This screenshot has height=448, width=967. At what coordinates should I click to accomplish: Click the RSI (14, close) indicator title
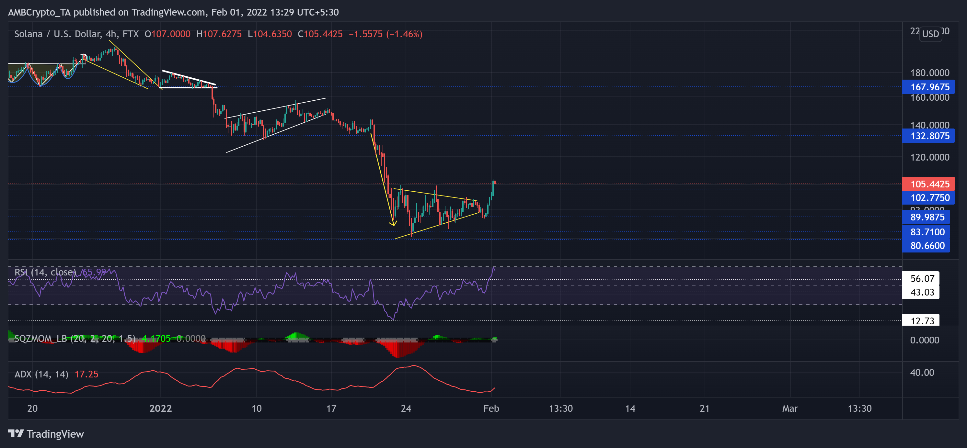click(45, 272)
